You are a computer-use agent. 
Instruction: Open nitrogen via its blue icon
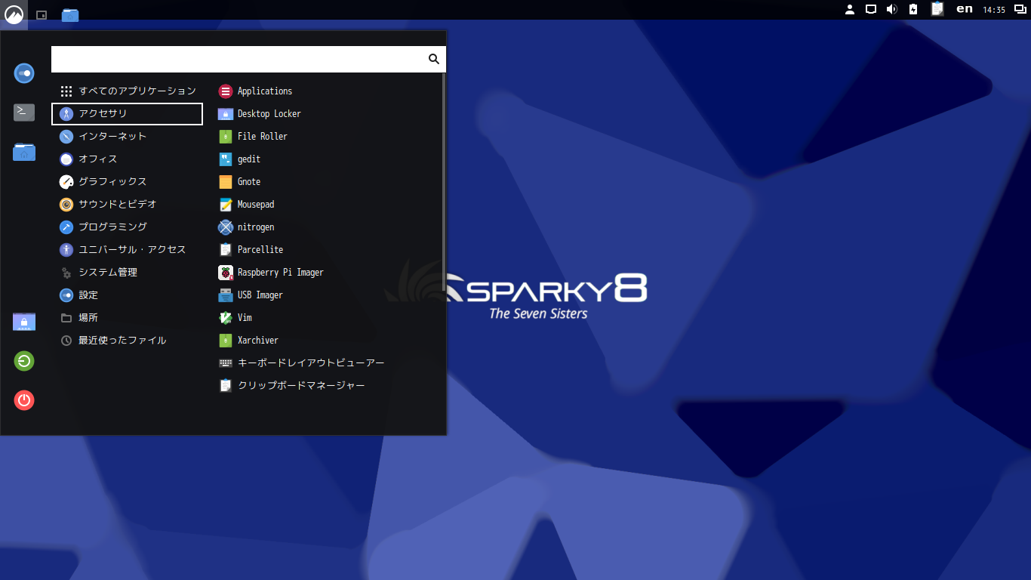click(225, 227)
